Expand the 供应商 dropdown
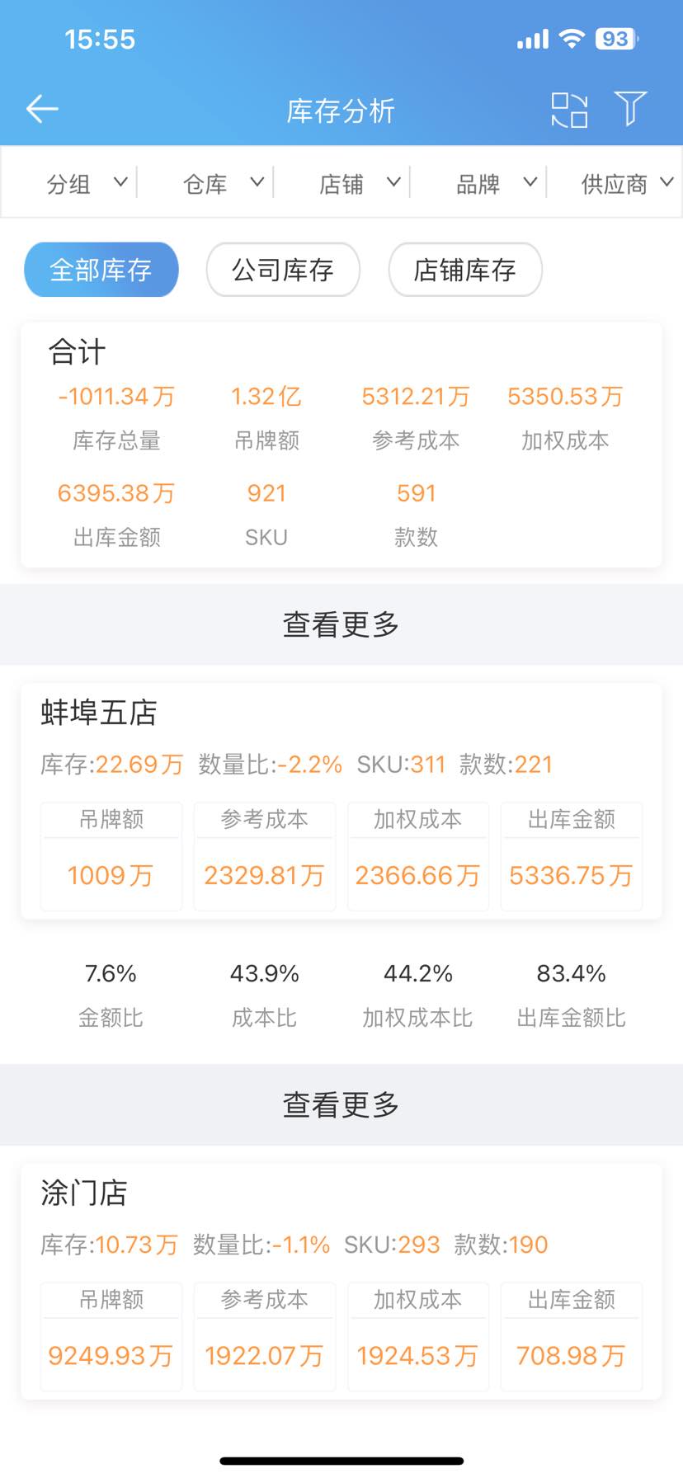 pos(626,183)
